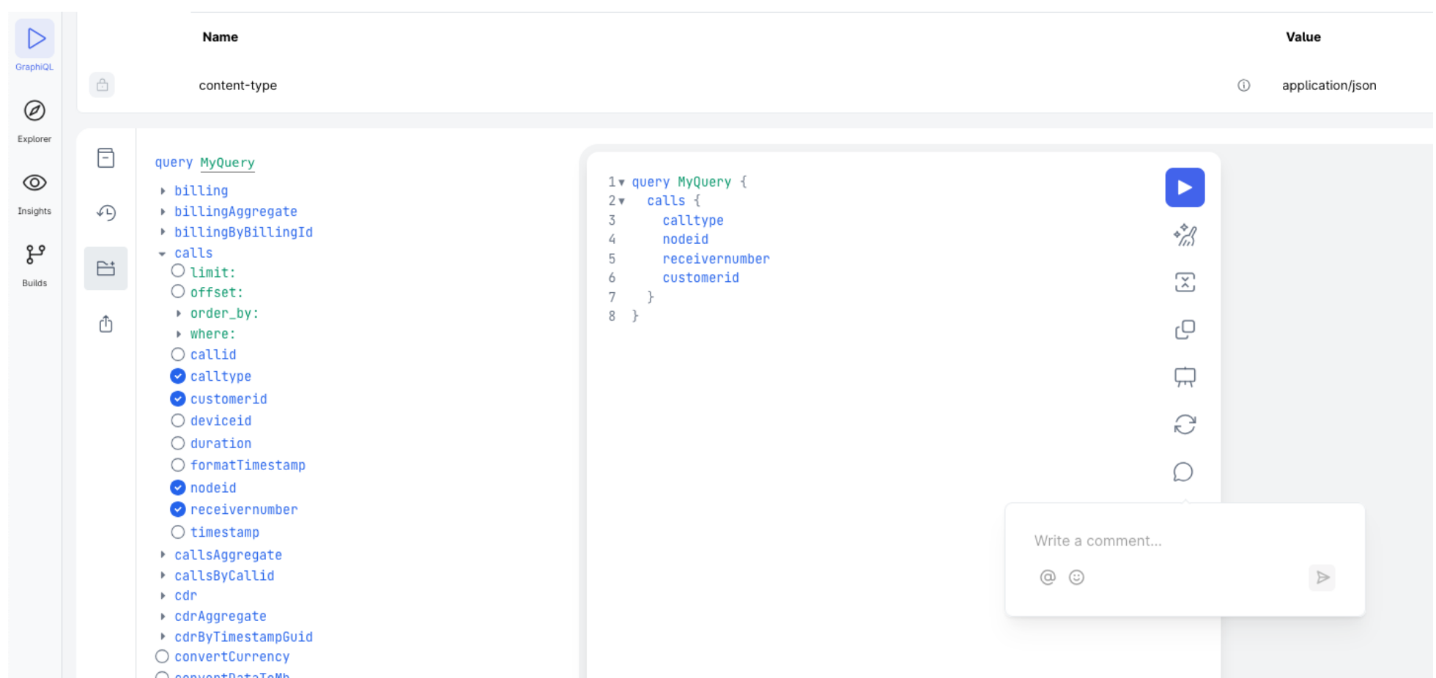Image resolution: width=1436 pixels, height=678 pixels.
Task: Fold the calls block at line 2
Action: pyautogui.click(x=621, y=201)
